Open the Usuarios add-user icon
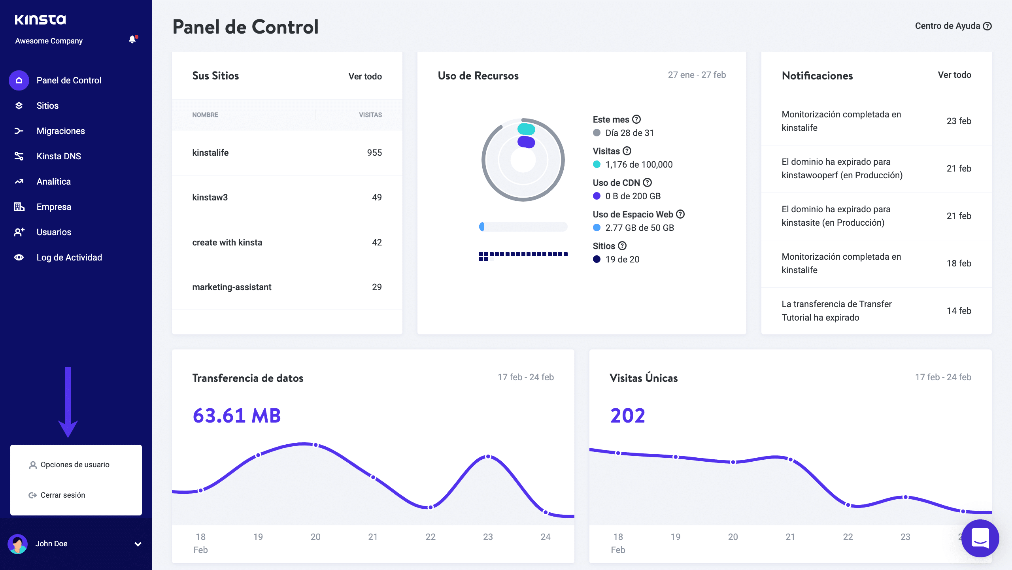The image size is (1012, 570). (x=19, y=232)
